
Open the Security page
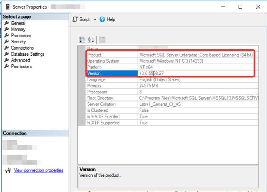[x=18, y=42]
